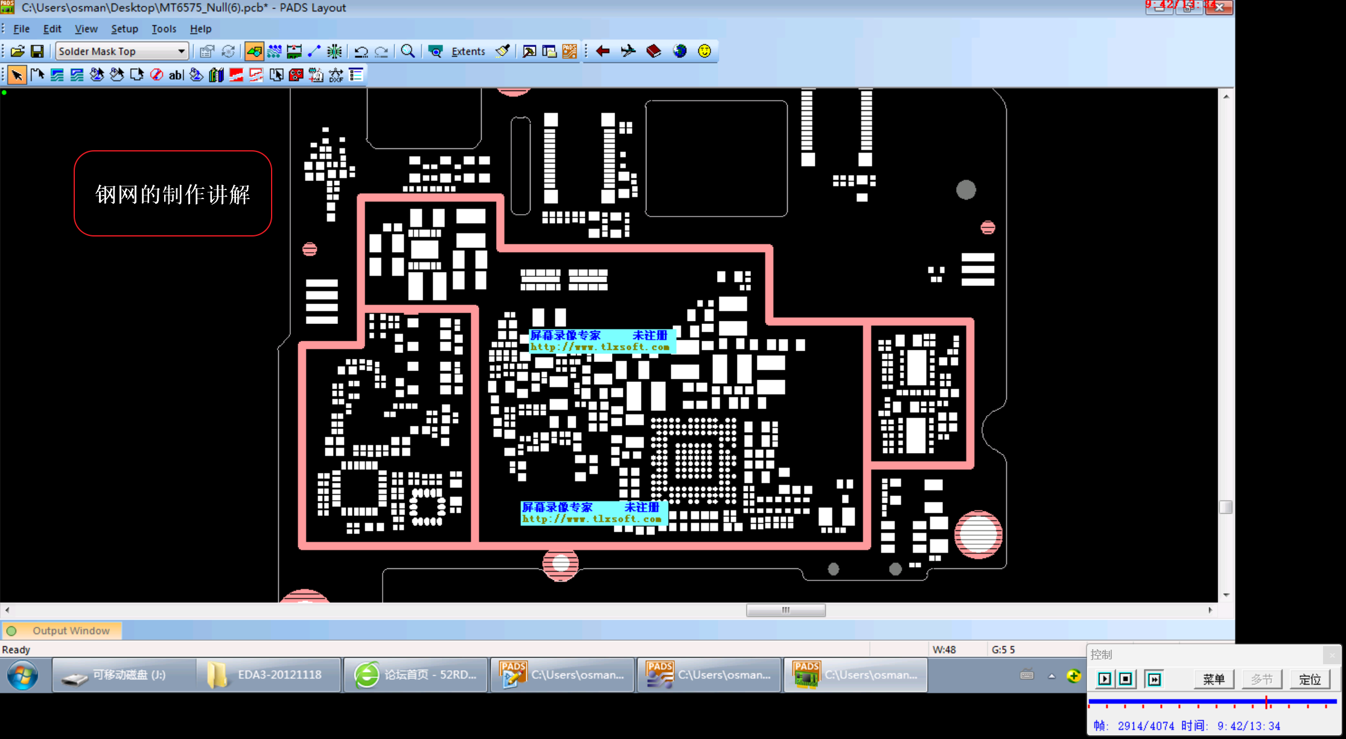
Task: Click the Board view icon
Action: click(x=435, y=51)
